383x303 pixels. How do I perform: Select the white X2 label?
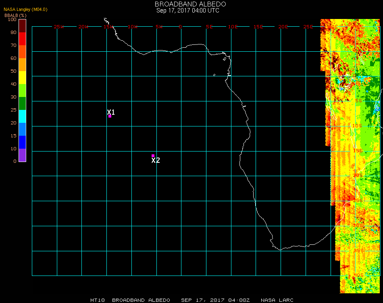[156, 160]
